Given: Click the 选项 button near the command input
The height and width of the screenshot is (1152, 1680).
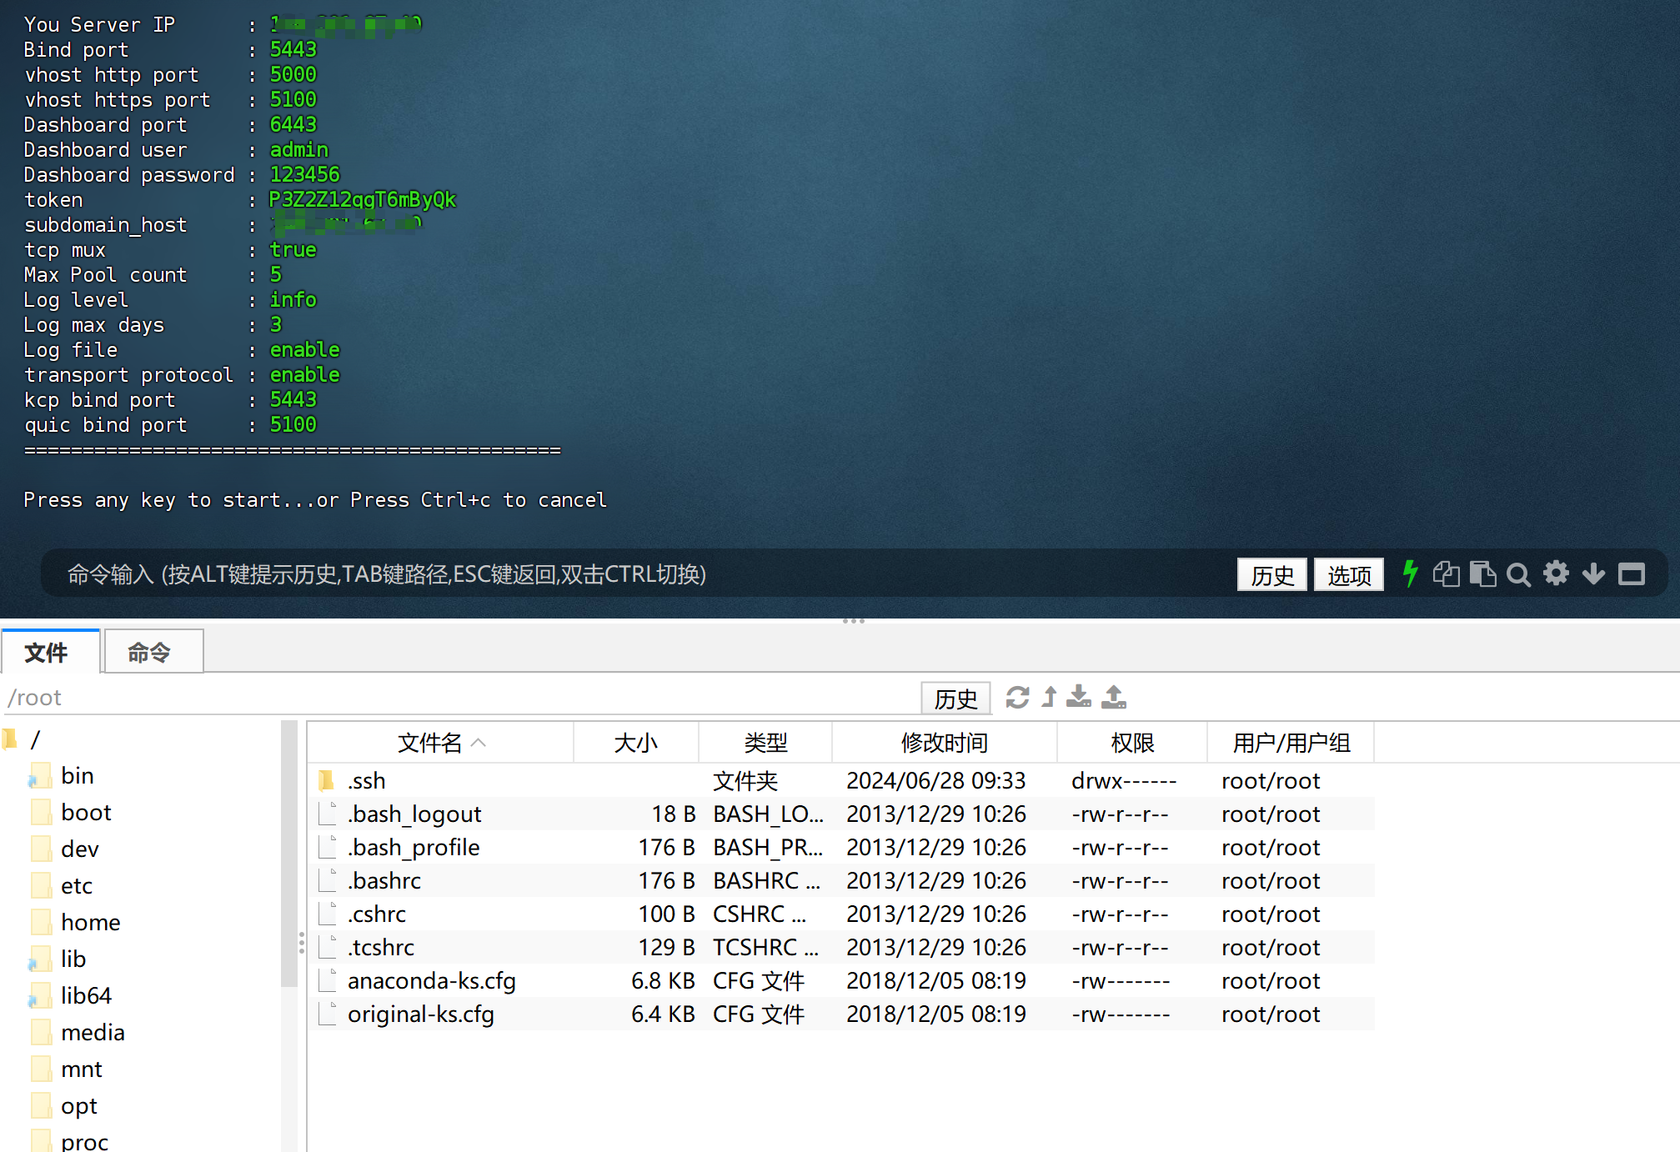Looking at the screenshot, I should (1348, 574).
